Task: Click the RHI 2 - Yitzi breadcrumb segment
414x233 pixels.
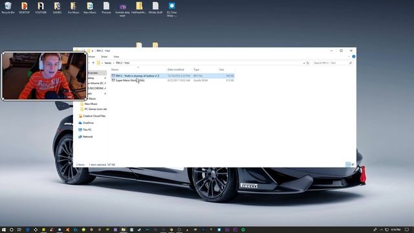Action: [x=123, y=63]
